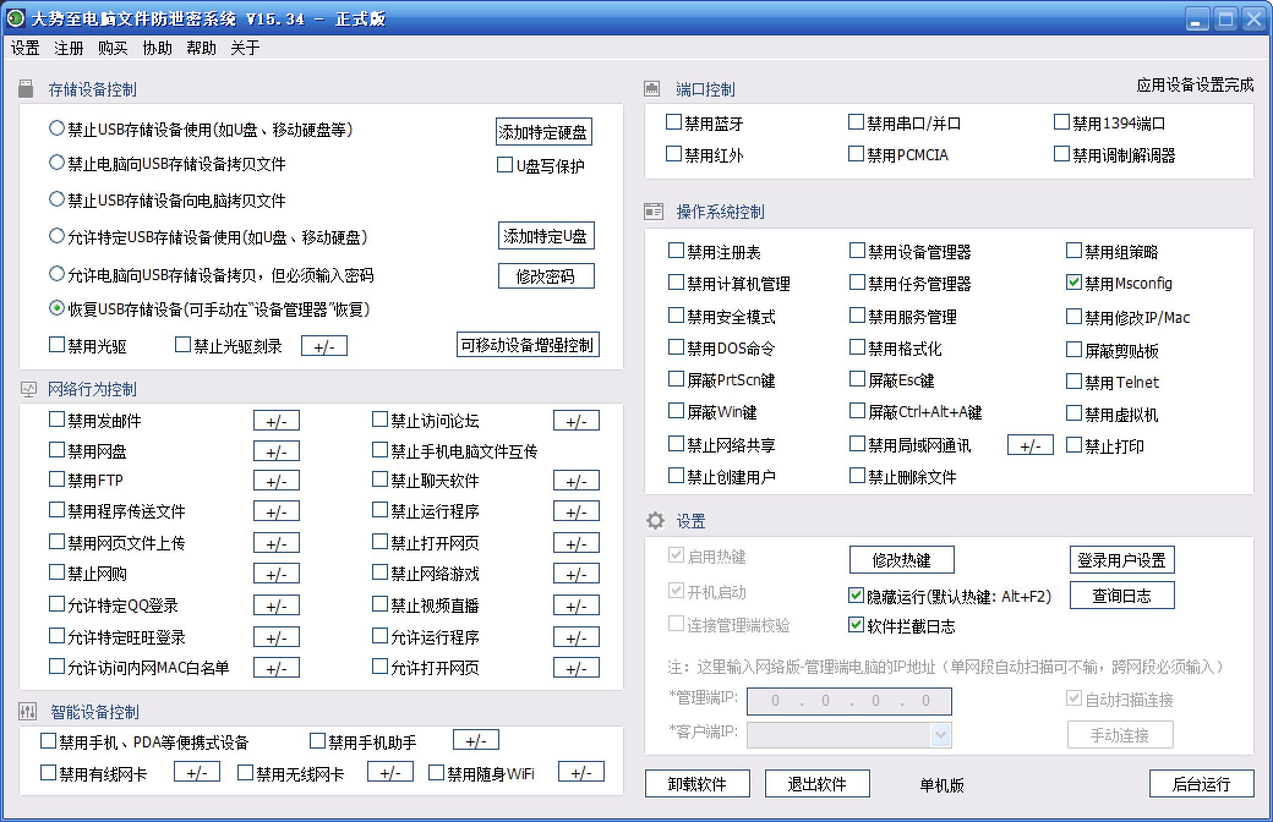1273x822 pixels.
Task: Uncheck the 禁用Msconfig checkbox
Action: [1074, 283]
